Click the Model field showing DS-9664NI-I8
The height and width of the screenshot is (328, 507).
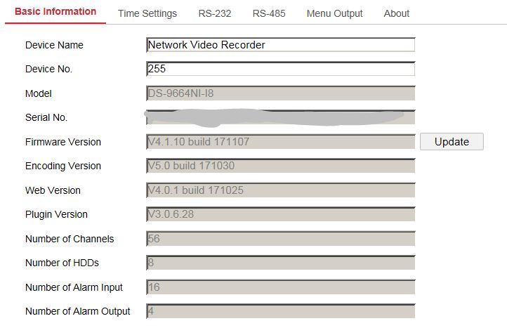click(x=281, y=93)
